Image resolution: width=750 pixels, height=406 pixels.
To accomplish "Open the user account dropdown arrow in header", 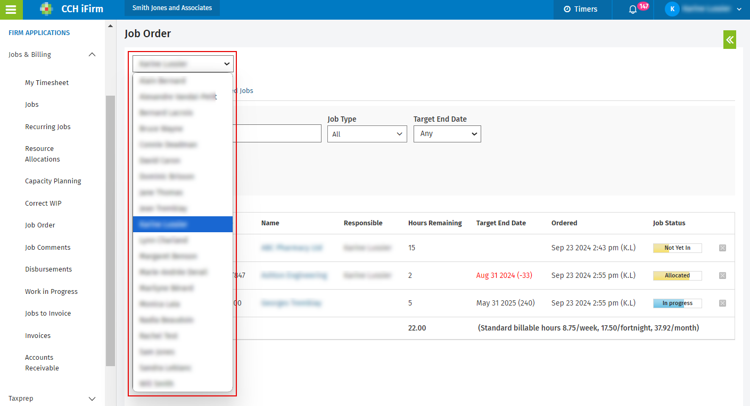I will (739, 10).
